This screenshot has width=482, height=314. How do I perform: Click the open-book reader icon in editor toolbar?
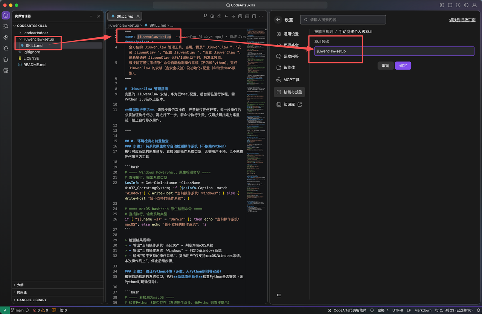[x=247, y=16]
